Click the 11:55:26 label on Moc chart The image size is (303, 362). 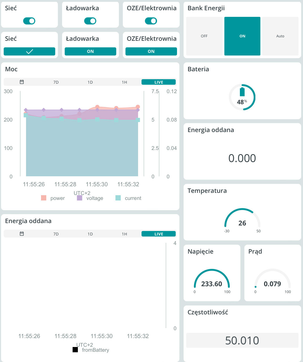34,184
